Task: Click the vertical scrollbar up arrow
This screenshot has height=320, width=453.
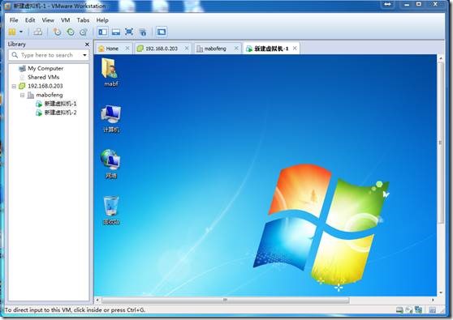Action: [x=441, y=58]
